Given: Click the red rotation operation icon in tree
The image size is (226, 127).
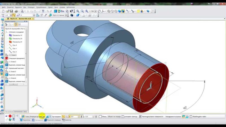Looking at the screenshot, I should (6, 58).
